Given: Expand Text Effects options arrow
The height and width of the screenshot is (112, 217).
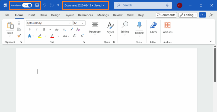Looking at the screenshot, I should tap(33, 36).
